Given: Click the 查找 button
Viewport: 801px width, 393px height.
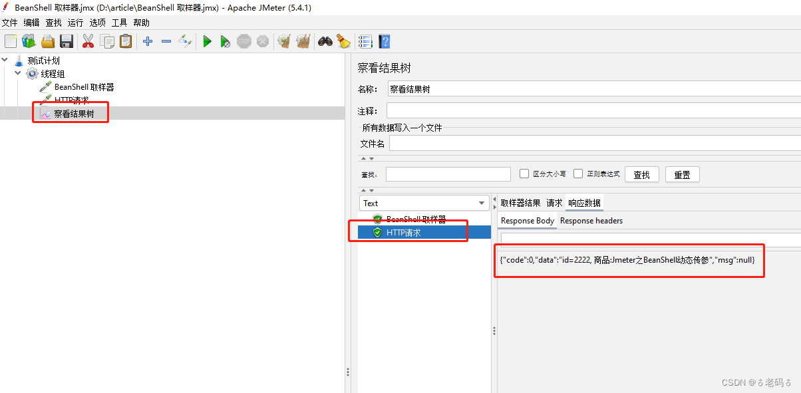Looking at the screenshot, I should [x=641, y=174].
